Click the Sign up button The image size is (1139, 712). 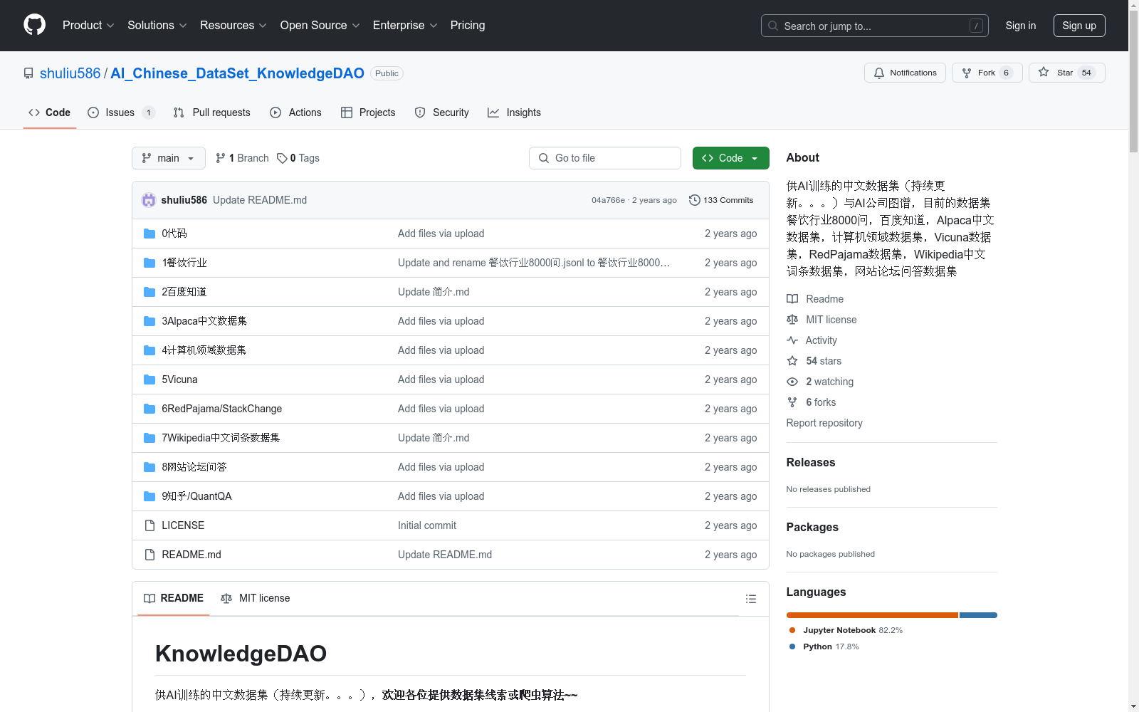point(1079,26)
